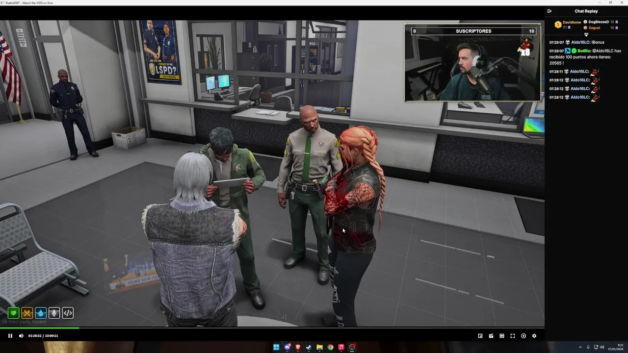Show hidden system tray icons

[580, 347]
